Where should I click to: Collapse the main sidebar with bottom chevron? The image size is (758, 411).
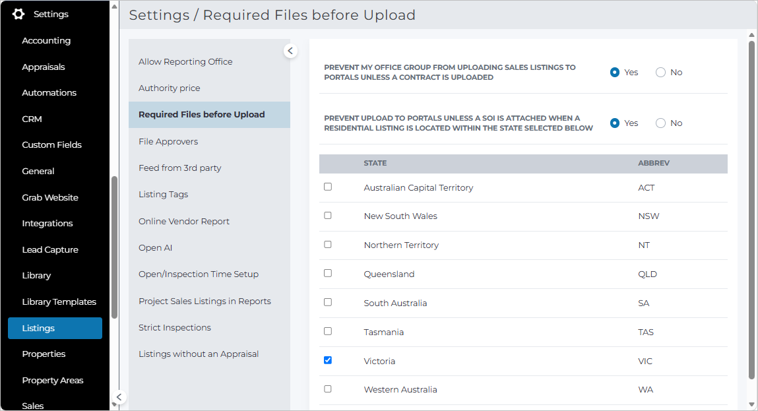pos(119,397)
